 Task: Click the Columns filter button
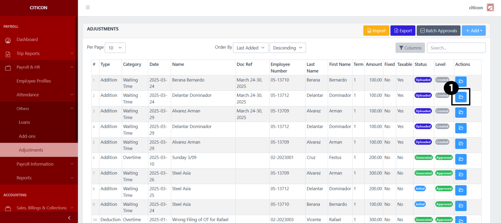click(x=410, y=48)
